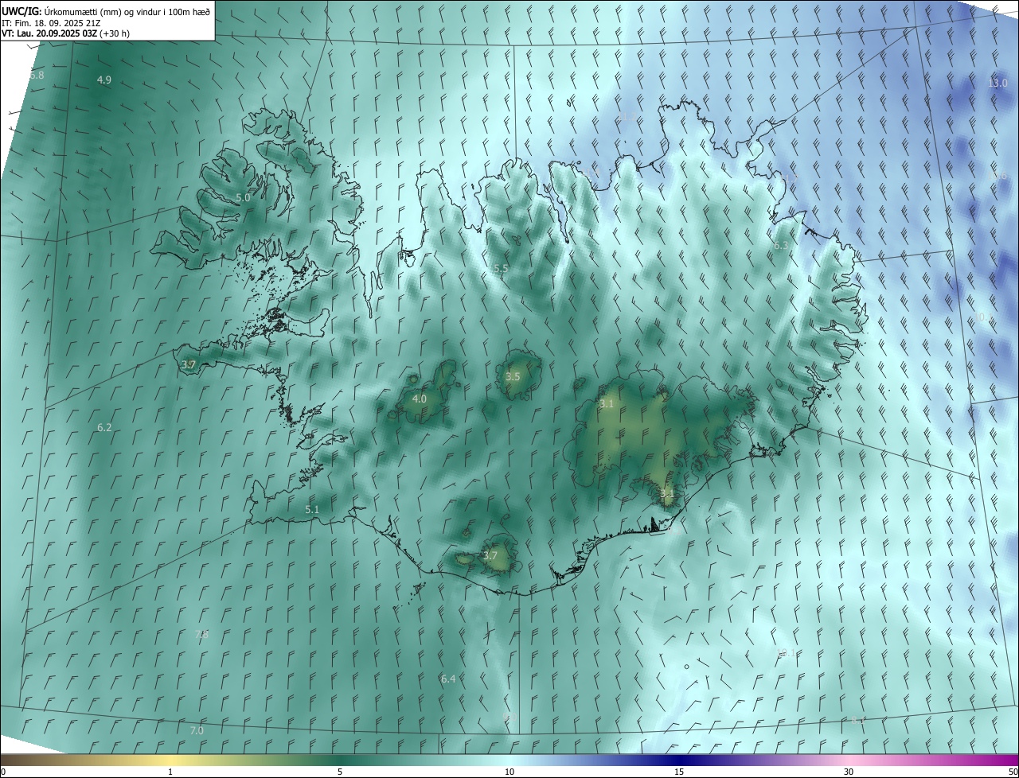Select the 3.5 value label
Screen dimensions: 1019x778
point(513,376)
